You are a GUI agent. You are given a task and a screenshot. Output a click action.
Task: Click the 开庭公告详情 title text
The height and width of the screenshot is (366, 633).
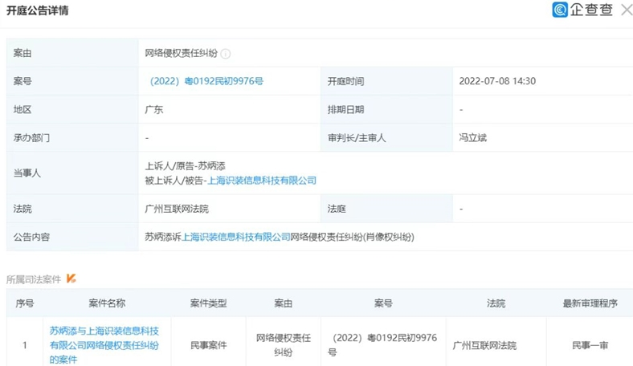click(38, 11)
